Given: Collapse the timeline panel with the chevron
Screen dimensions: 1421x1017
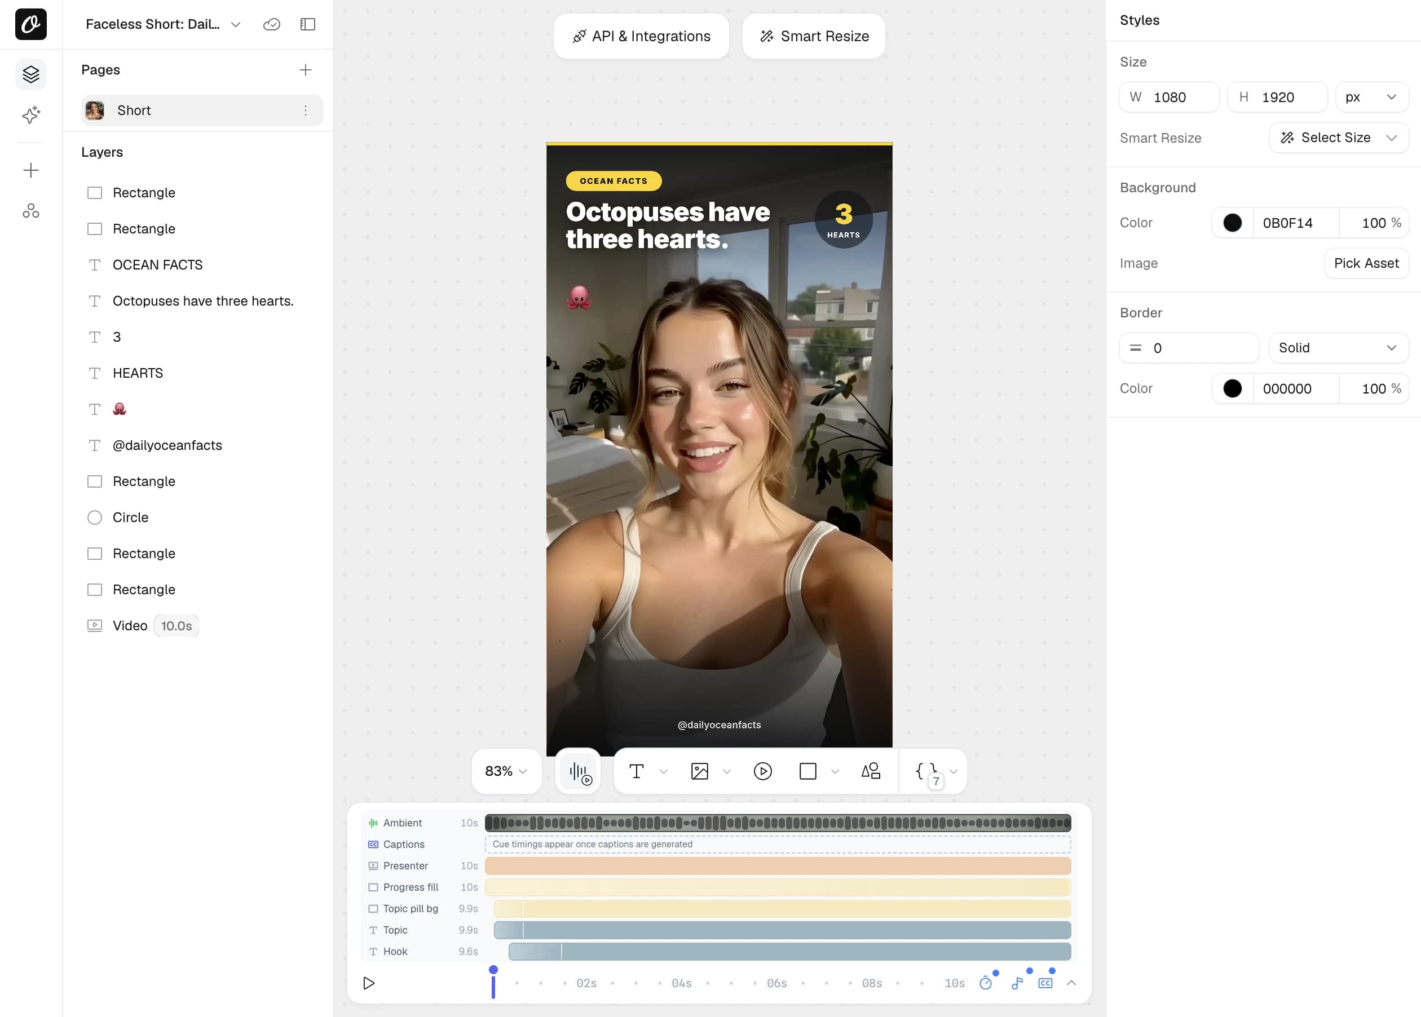Looking at the screenshot, I should [1071, 983].
